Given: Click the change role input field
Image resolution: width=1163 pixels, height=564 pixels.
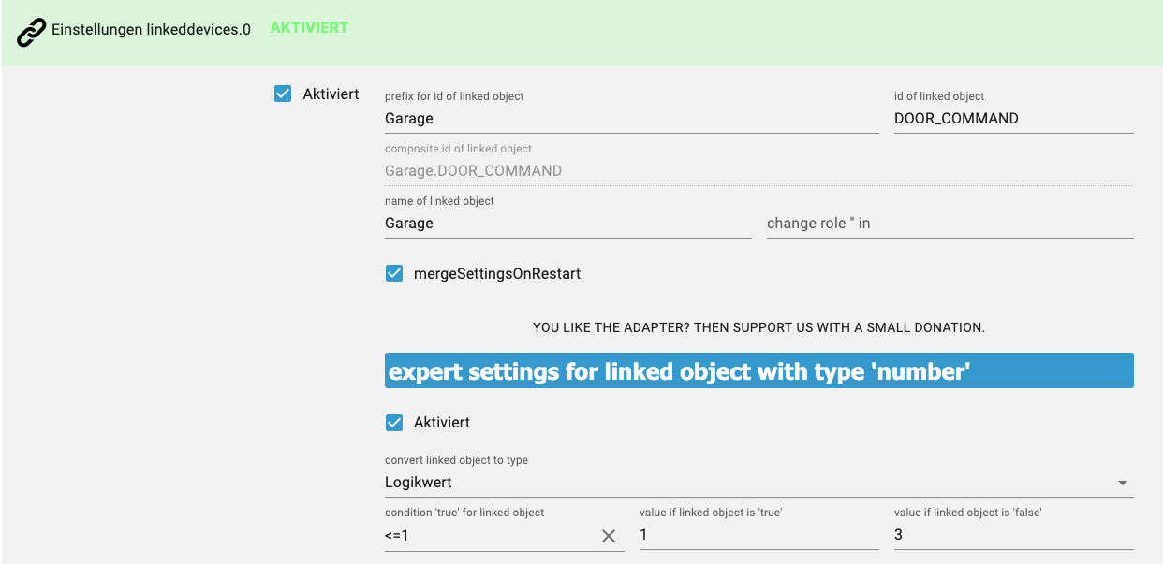Looking at the screenshot, I should (950, 224).
